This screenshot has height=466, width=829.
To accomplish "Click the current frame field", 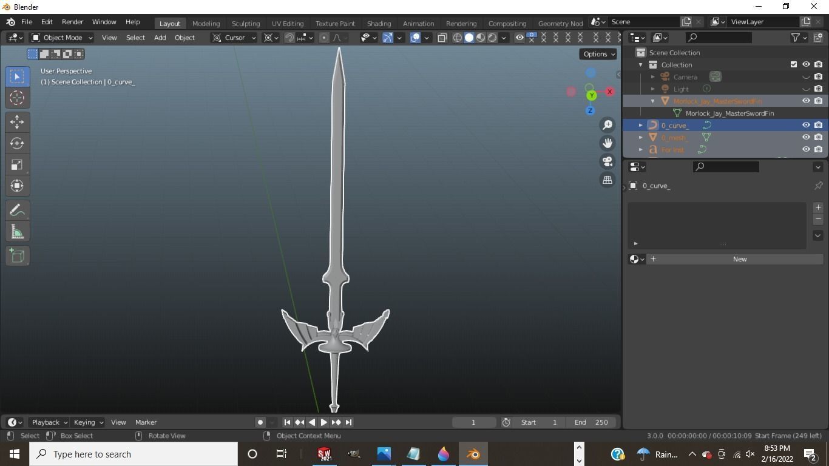I will [473, 422].
